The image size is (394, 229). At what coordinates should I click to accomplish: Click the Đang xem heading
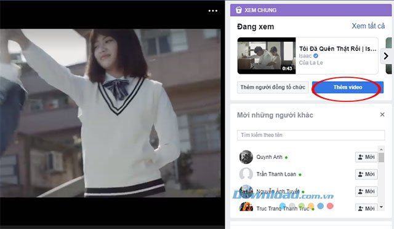tap(255, 26)
